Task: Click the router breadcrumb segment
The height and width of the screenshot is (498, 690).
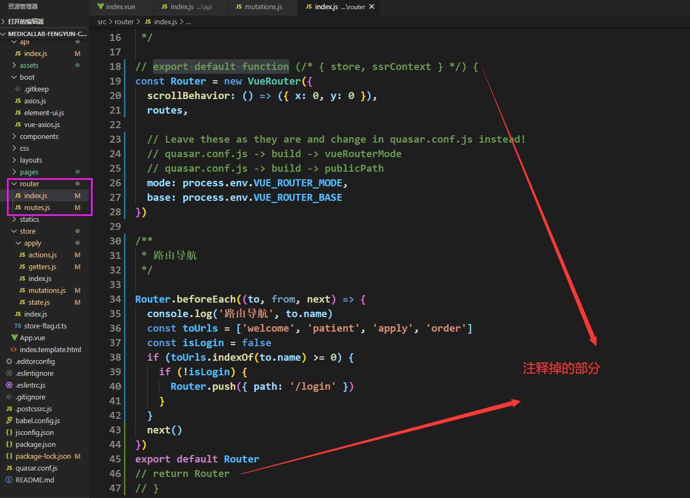Action: [124, 22]
